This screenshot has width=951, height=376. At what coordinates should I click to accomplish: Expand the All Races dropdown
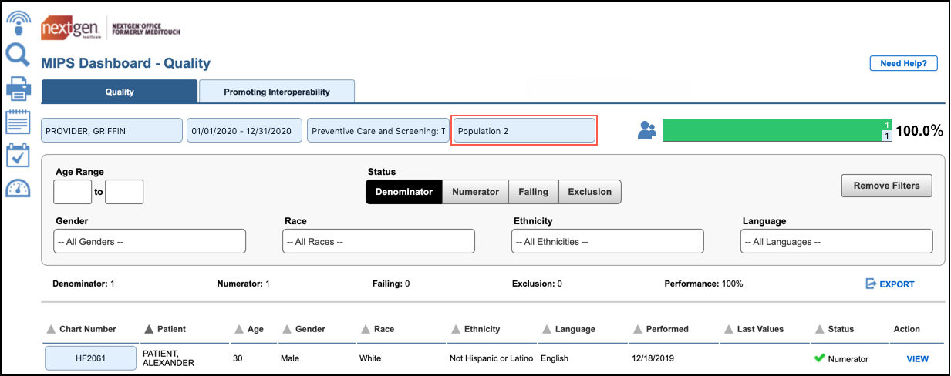(379, 241)
